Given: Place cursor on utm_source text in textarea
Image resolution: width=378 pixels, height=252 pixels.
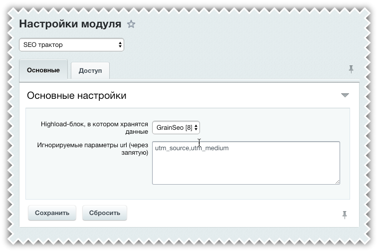Looking at the screenshot, I should [172, 148].
